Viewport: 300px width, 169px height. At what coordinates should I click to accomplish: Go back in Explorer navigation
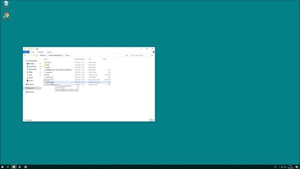(x=25, y=55)
